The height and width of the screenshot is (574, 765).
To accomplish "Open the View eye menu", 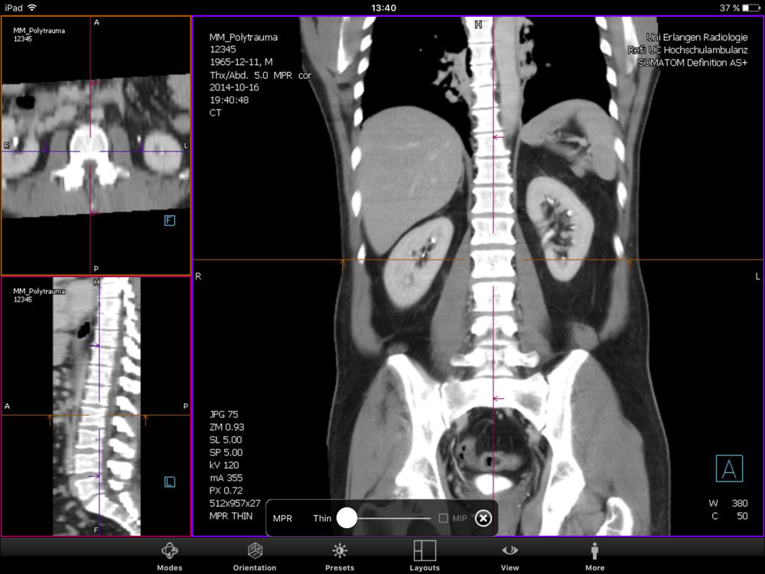I will click(x=509, y=557).
